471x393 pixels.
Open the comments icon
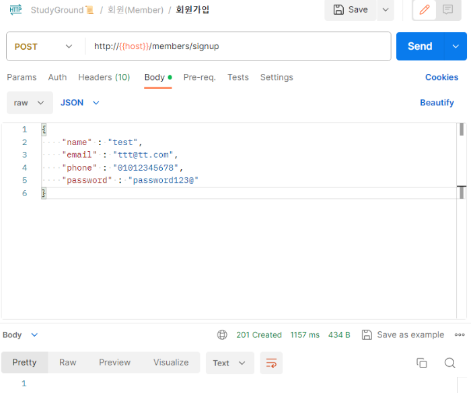(x=447, y=9)
